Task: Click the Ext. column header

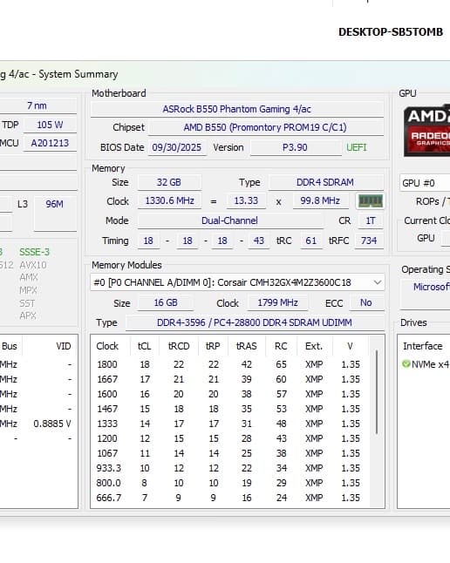Action: pyautogui.click(x=314, y=346)
